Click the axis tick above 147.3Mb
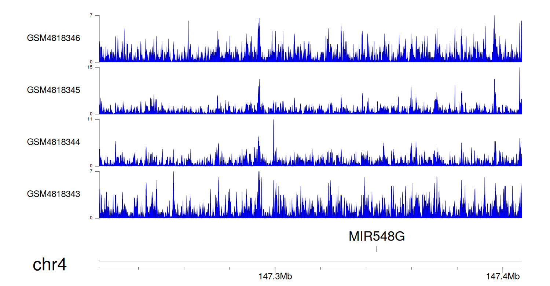The image size is (550, 286). (x=275, y=269)
